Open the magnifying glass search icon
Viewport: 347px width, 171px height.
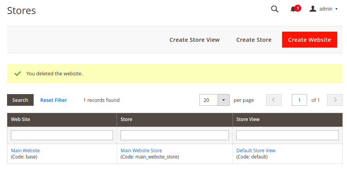[x=275, y=9]
